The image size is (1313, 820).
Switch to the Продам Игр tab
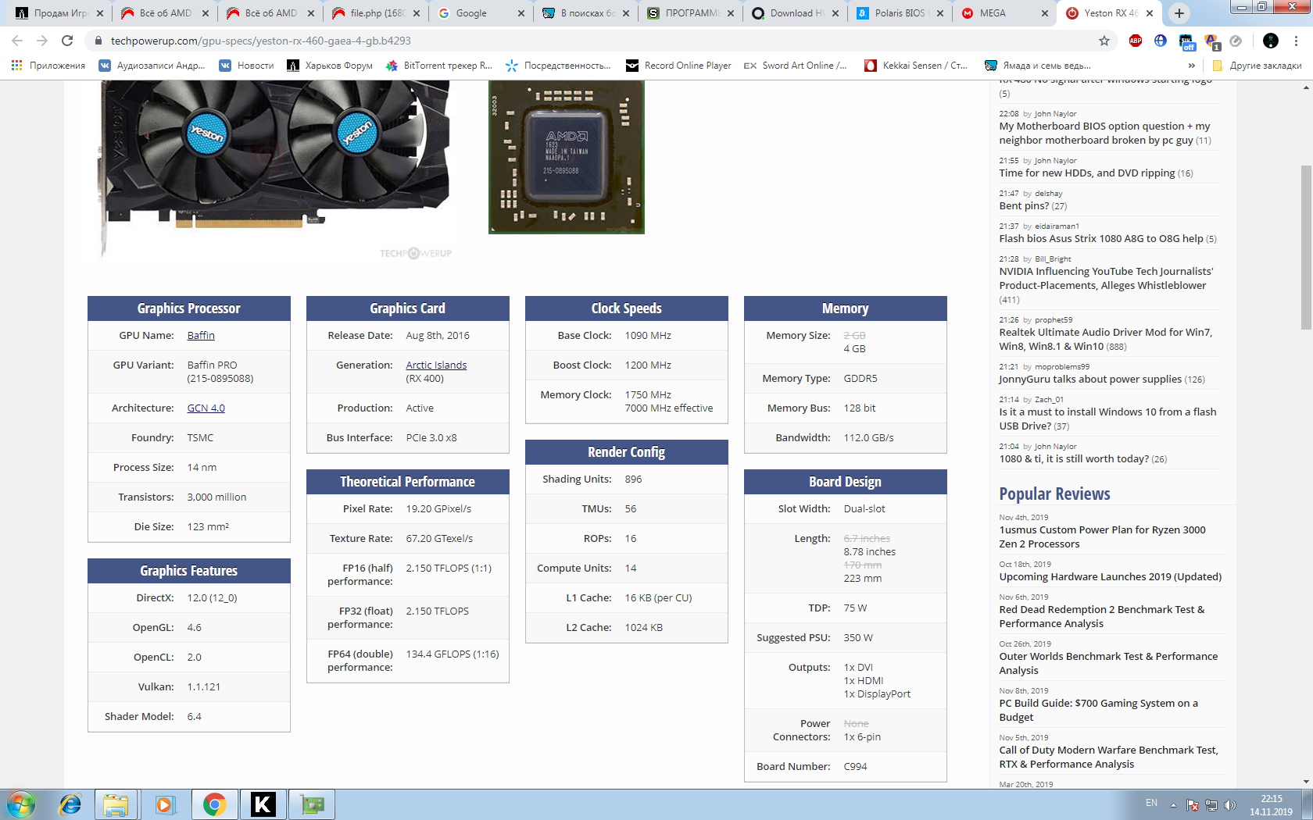(59, 13)
